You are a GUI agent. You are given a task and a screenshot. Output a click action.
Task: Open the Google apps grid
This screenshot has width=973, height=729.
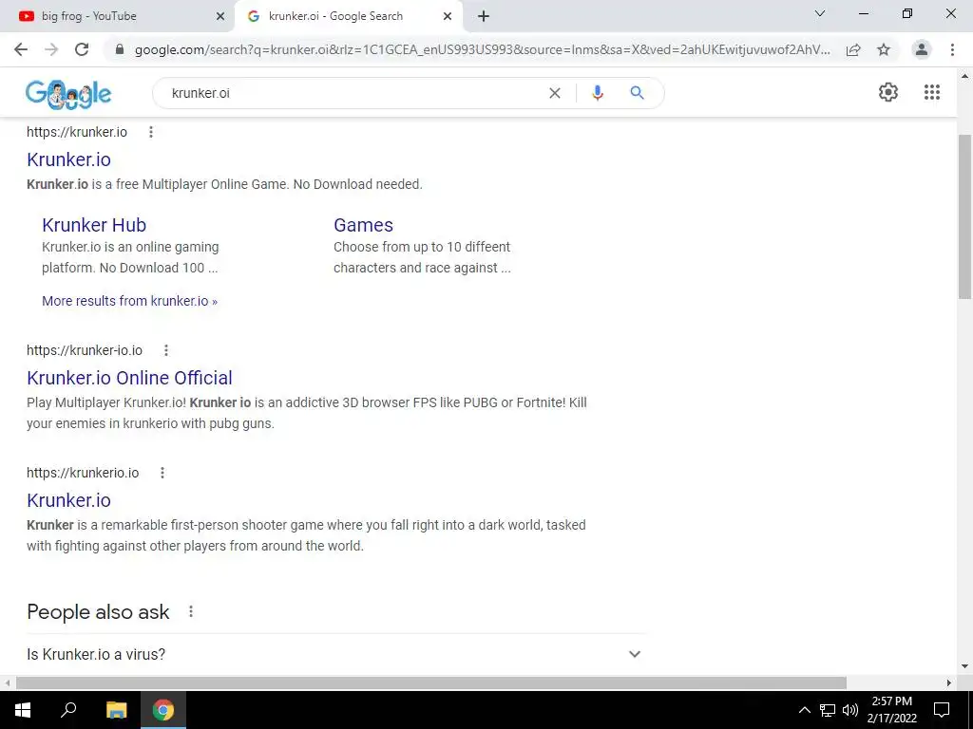(932, 92)
